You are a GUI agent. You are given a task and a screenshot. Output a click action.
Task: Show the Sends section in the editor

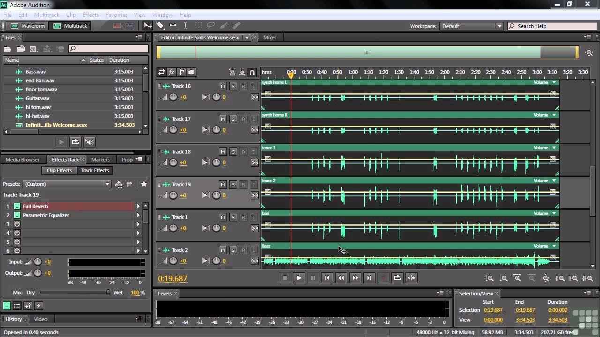pyautogui.click(x=181, y=72)
